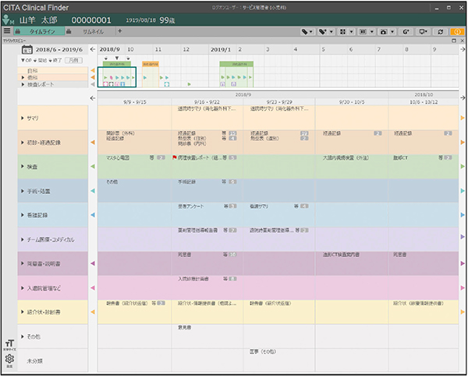The image size is (468, 377).
Task: Click the text size icon
Action: coord(9,344)
